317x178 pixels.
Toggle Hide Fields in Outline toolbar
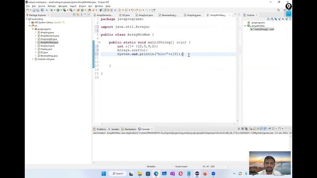tap(275, 19)
